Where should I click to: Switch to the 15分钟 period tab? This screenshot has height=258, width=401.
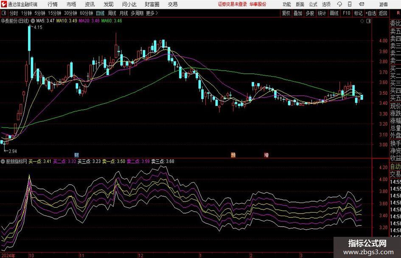point(54,13)
